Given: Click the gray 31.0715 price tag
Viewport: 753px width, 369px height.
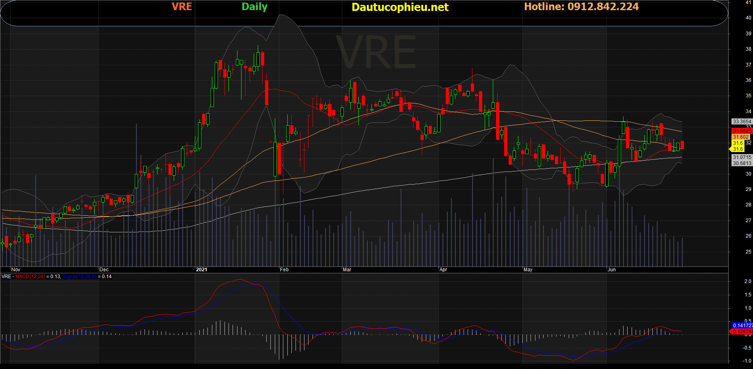Looking at the screenshot, I should 742,157.
